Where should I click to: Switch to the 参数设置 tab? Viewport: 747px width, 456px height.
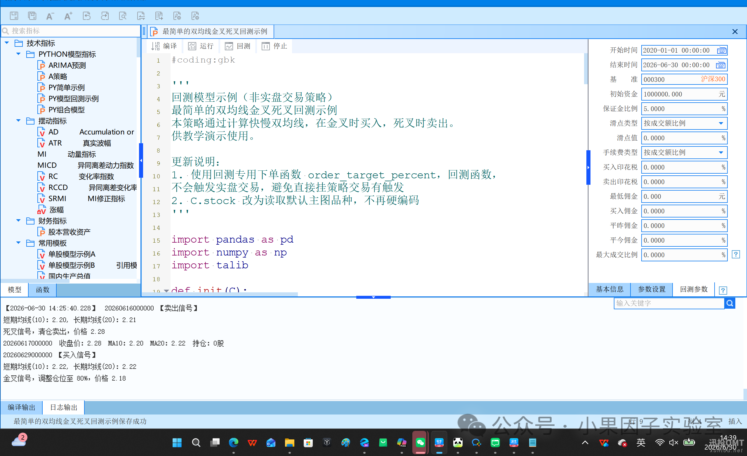pyautogui.click(x=652, y=289)
